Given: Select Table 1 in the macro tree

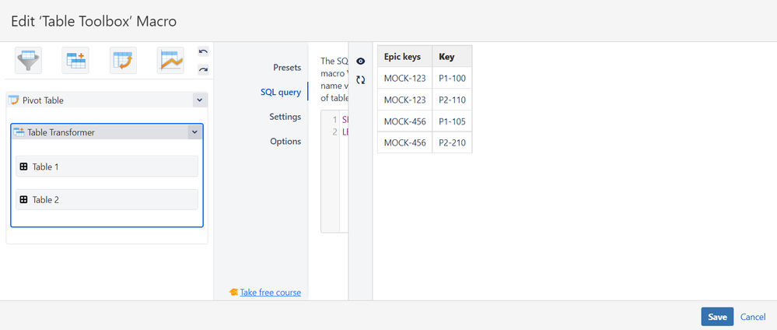Looking at the screenshot, I should tap(107, 167).
